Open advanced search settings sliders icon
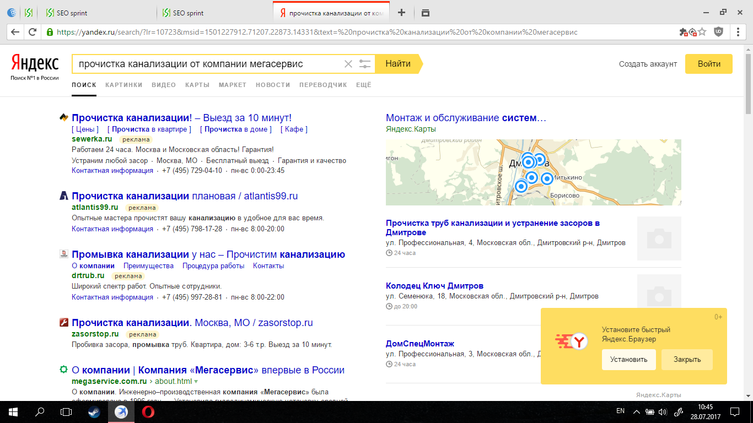Screen dimensions: 753x423 point(365,64)
